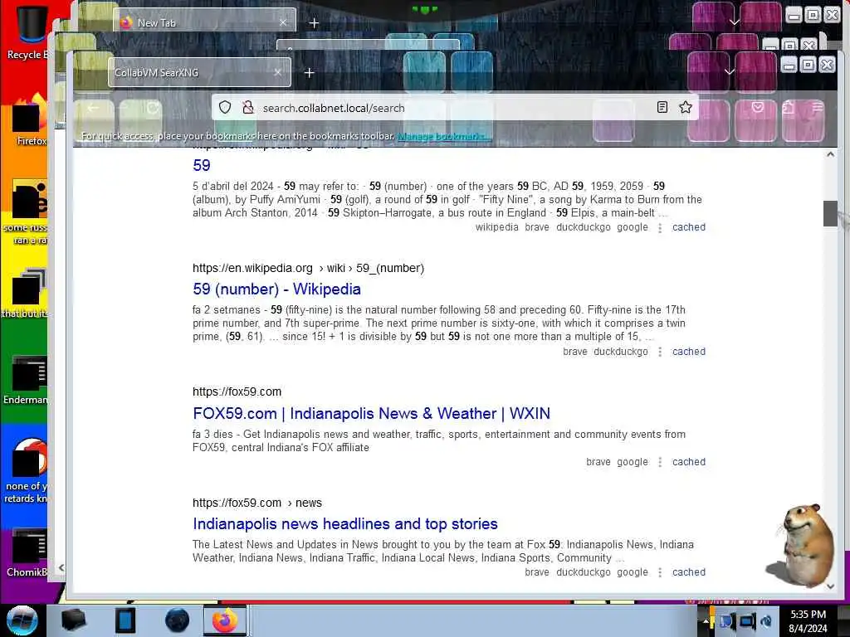Open the Pocket save icon
The width and height of the screenshot is (850, 637).
coord(758,107)
